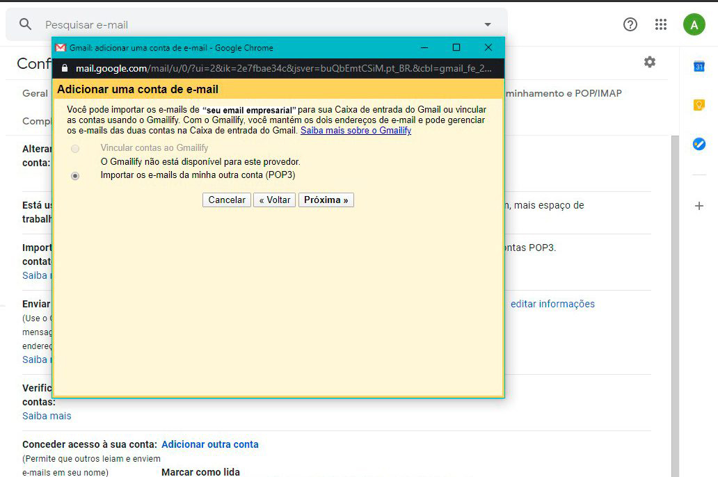
Task: Open Google Tasks side panel
Action: [x=699, y=144]
